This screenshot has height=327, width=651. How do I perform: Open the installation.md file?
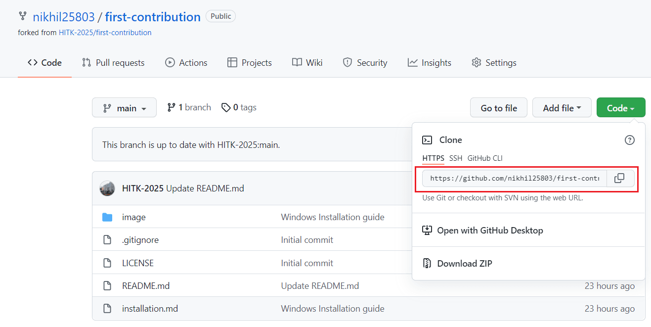pos(150,309)
